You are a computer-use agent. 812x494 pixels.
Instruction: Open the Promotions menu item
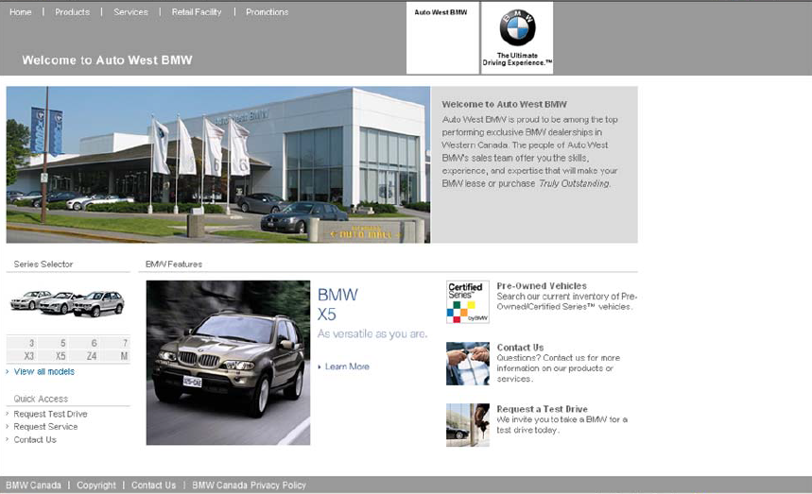click(x=267, y=12)
